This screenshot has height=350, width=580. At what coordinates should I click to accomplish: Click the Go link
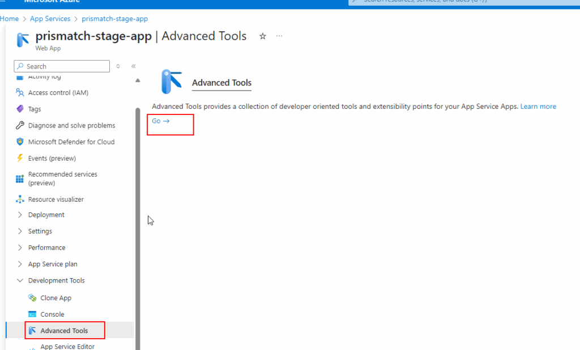(160, 121)
